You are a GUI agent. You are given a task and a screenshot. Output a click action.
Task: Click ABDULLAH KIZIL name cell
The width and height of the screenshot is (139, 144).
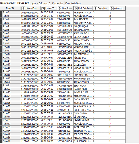(x=83, y=138)
